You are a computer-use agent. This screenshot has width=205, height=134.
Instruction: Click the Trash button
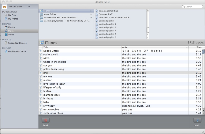(46, 120)
